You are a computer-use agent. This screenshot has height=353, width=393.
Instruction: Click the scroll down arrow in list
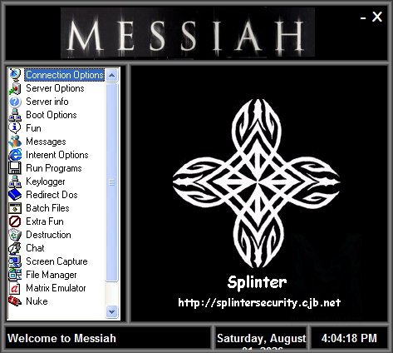pos(112,312)
